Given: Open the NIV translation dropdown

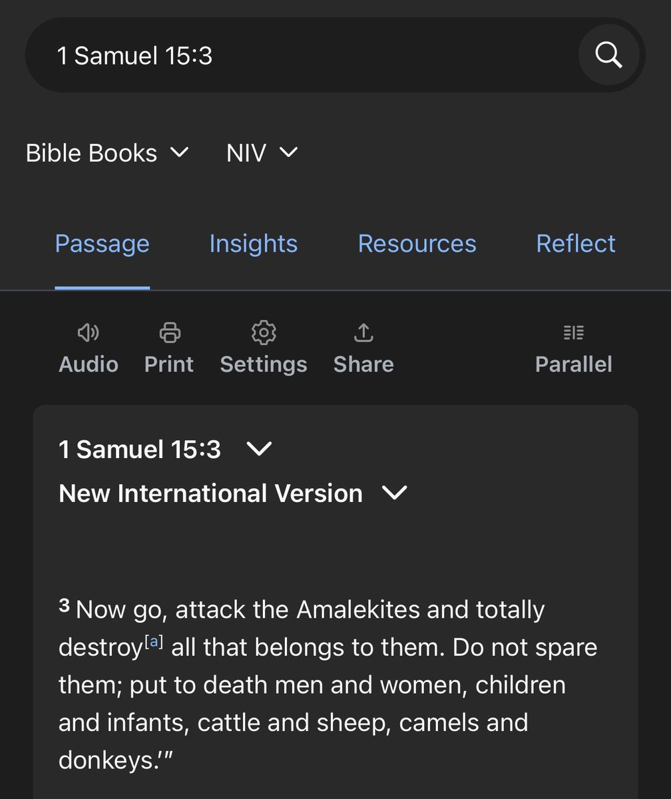Looking at the screenshot, I should pyautogui.click(x=262, y=153).
